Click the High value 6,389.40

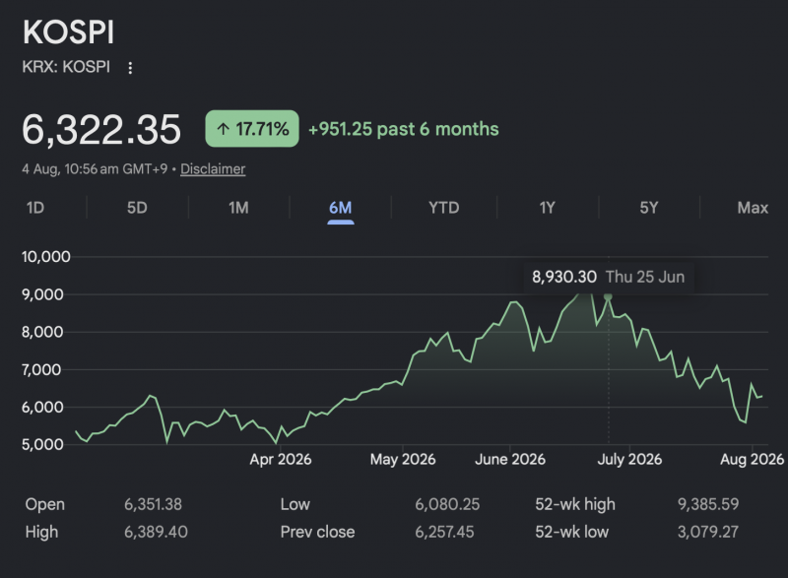coord(156,532)
